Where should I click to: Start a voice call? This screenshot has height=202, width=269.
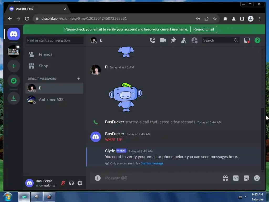tap(152, 40)
